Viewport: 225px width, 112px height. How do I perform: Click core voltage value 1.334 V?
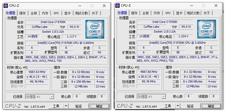183,36
